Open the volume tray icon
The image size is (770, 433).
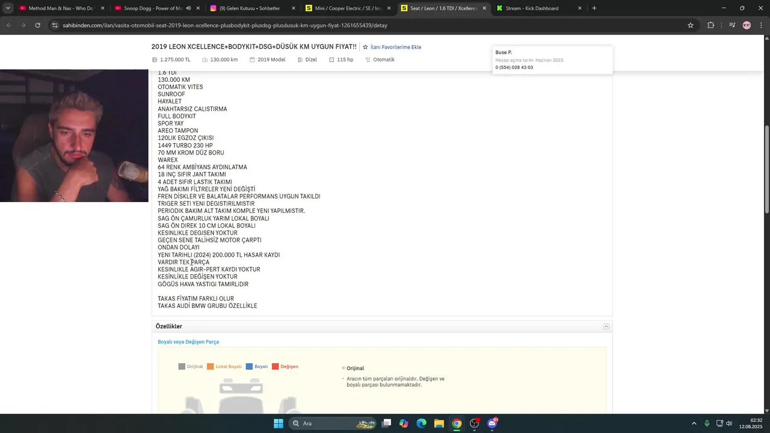[x=729, y=423]
